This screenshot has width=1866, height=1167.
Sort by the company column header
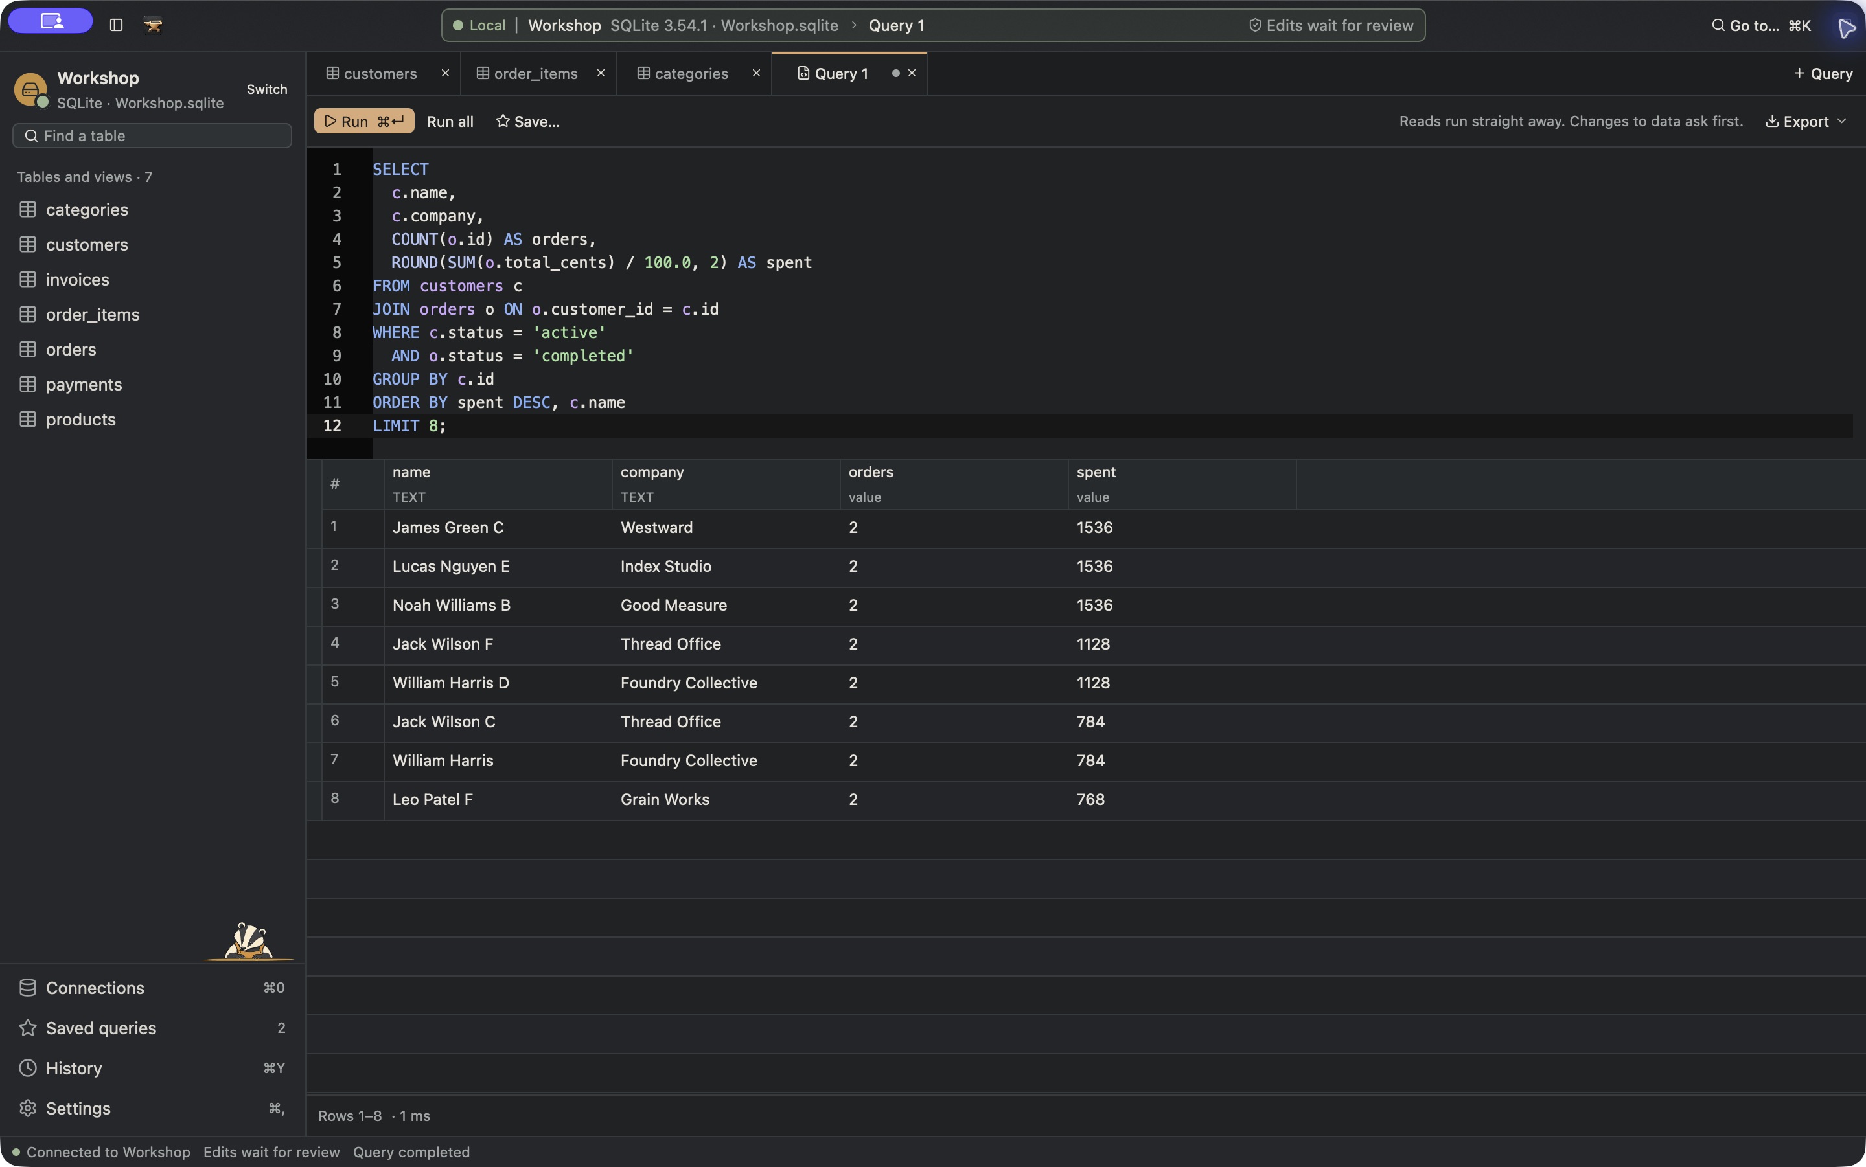coord(726,484)
